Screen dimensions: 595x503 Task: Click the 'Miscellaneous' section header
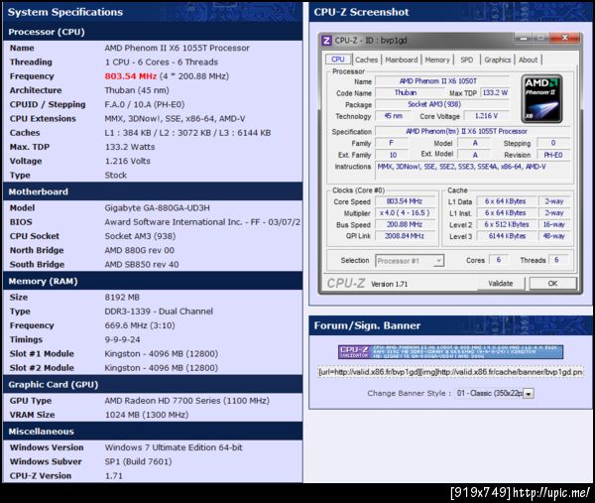pyautogui.click(x=153, y=431)
